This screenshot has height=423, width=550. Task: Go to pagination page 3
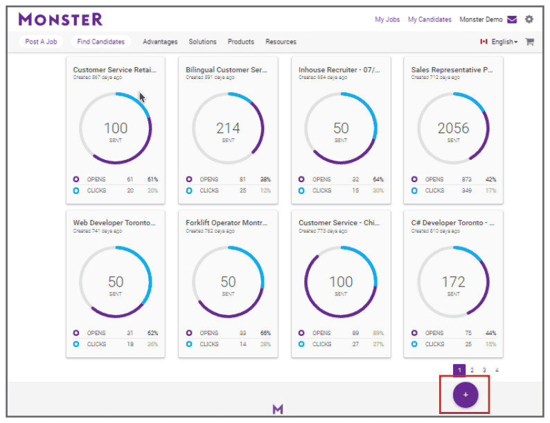[484, 370]
